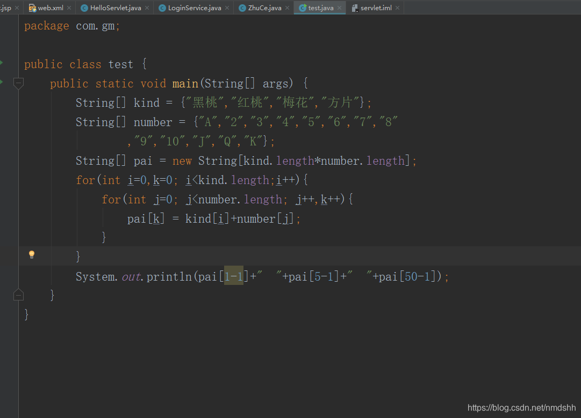Click the word 'package' keyword

point(47,26)
